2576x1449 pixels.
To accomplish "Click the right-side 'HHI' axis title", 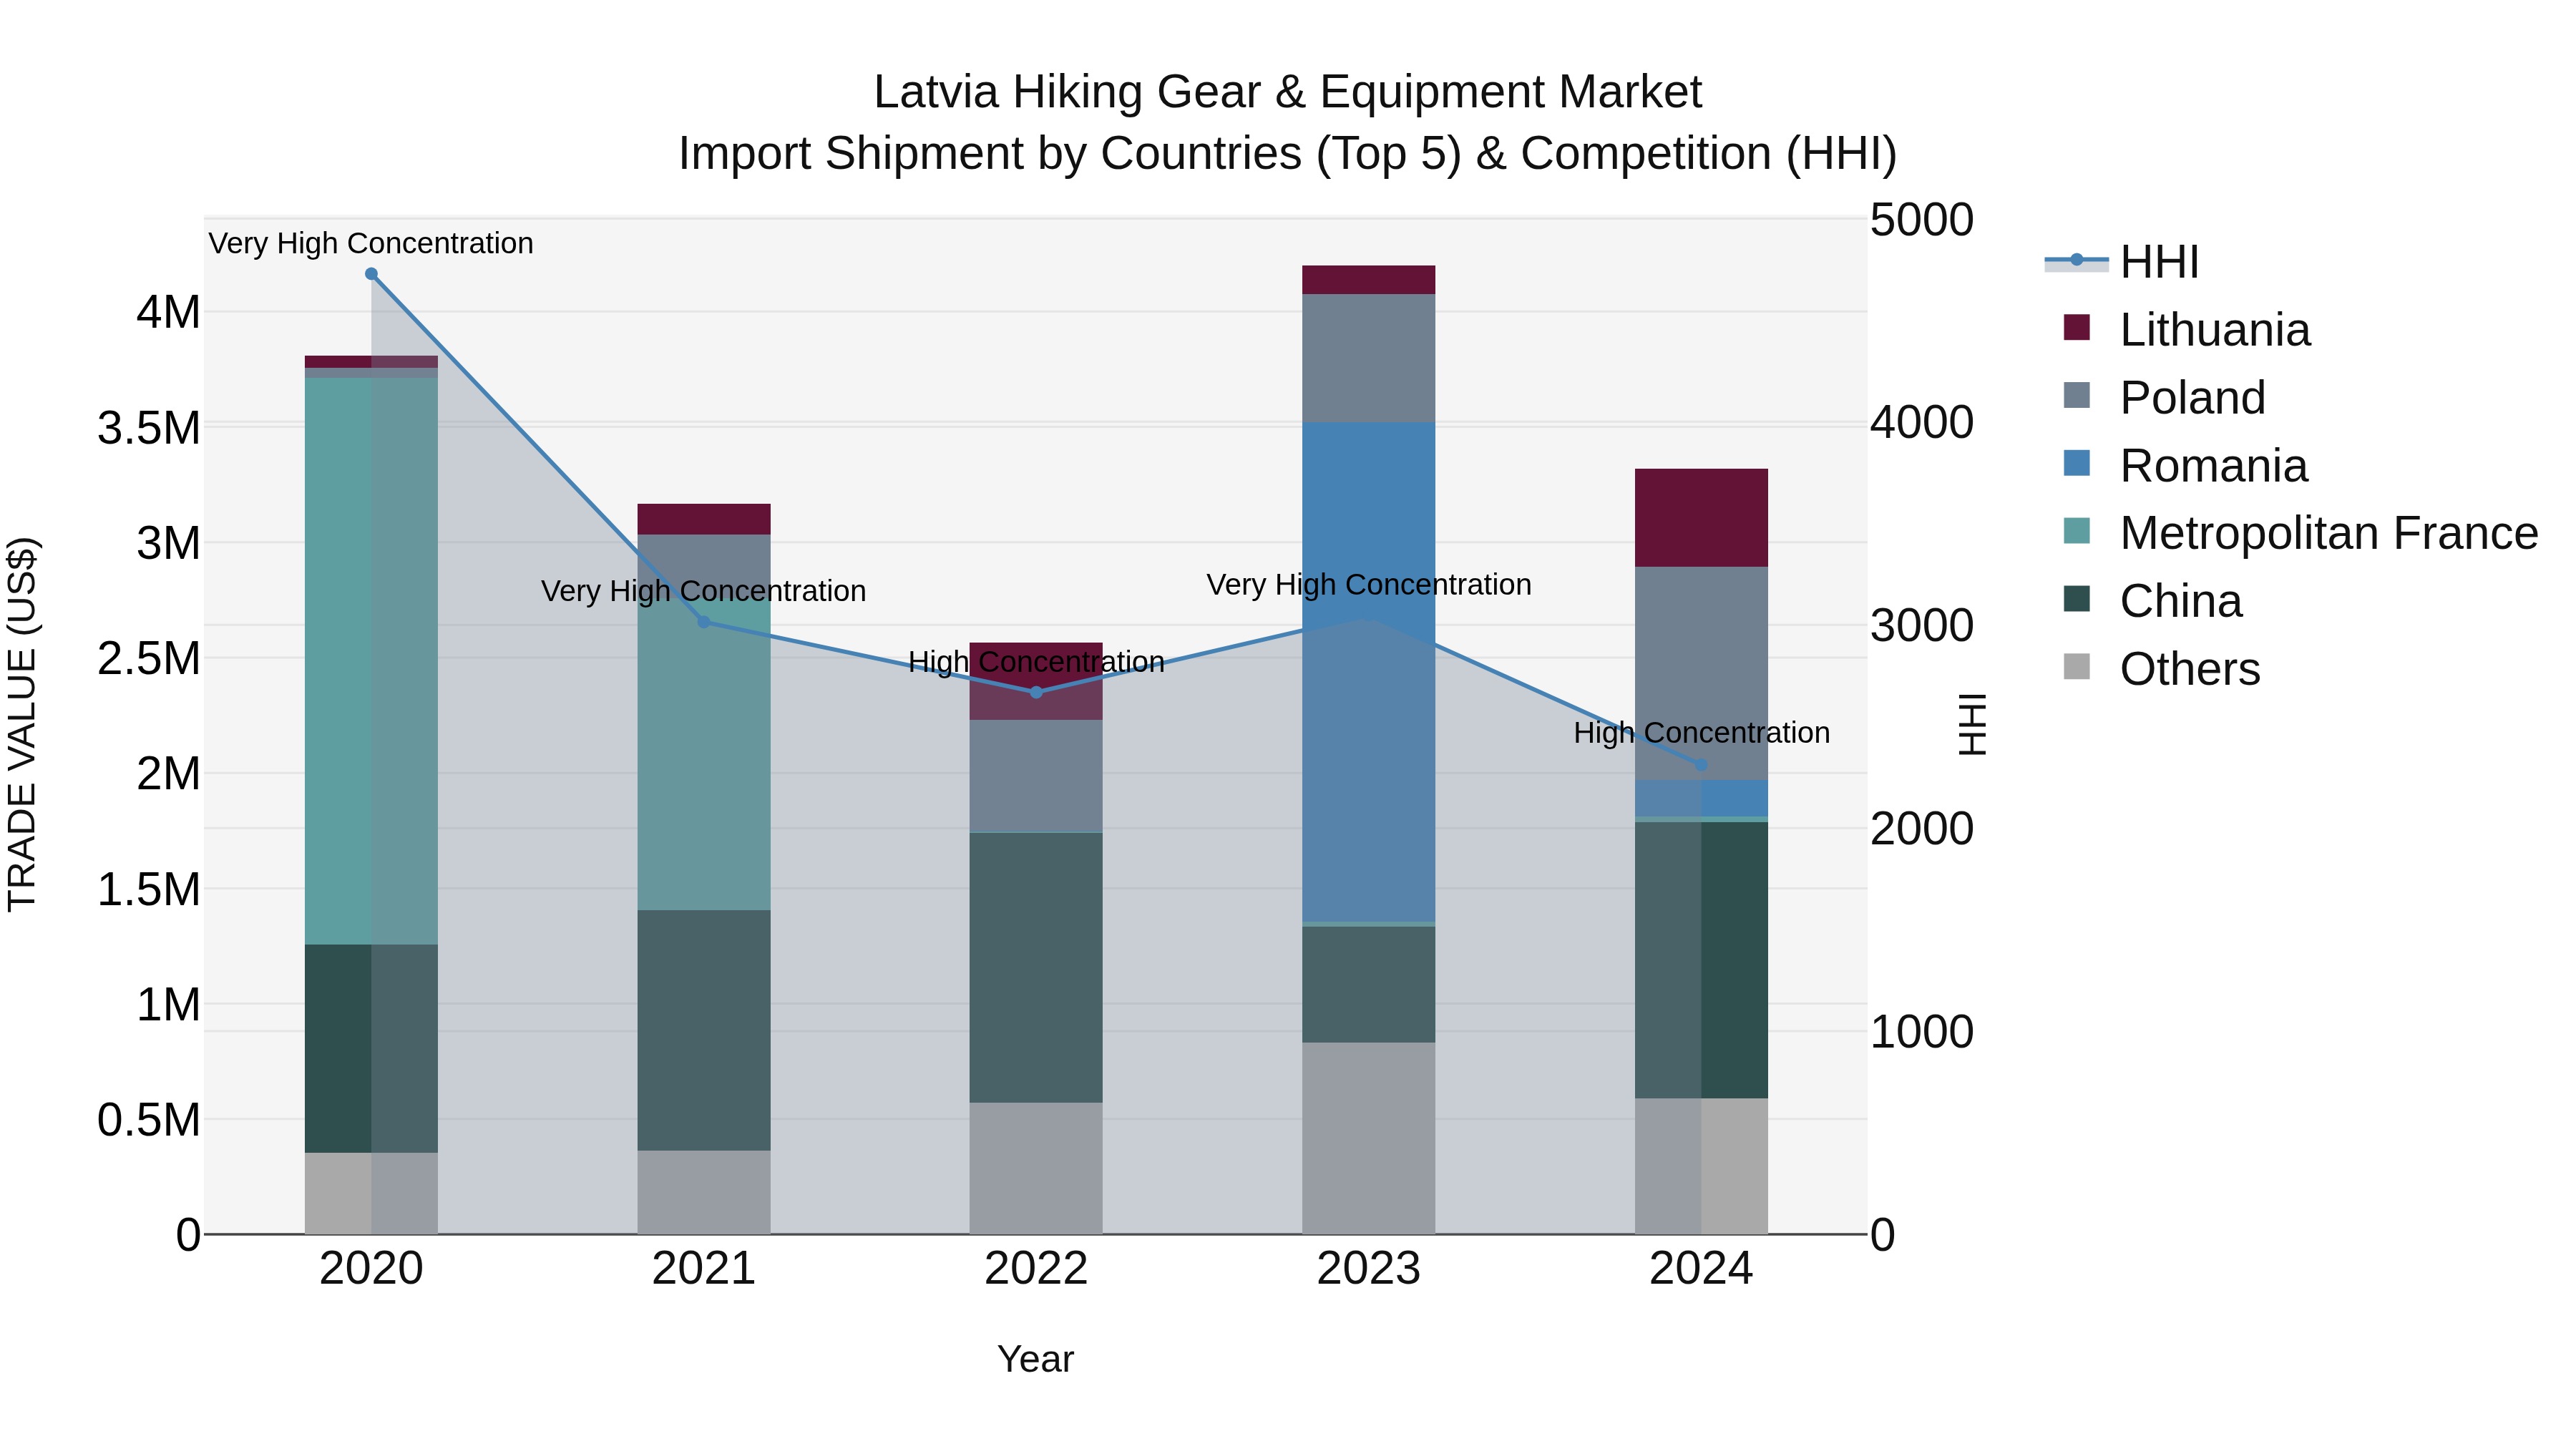I will [x=1971, y=725].
